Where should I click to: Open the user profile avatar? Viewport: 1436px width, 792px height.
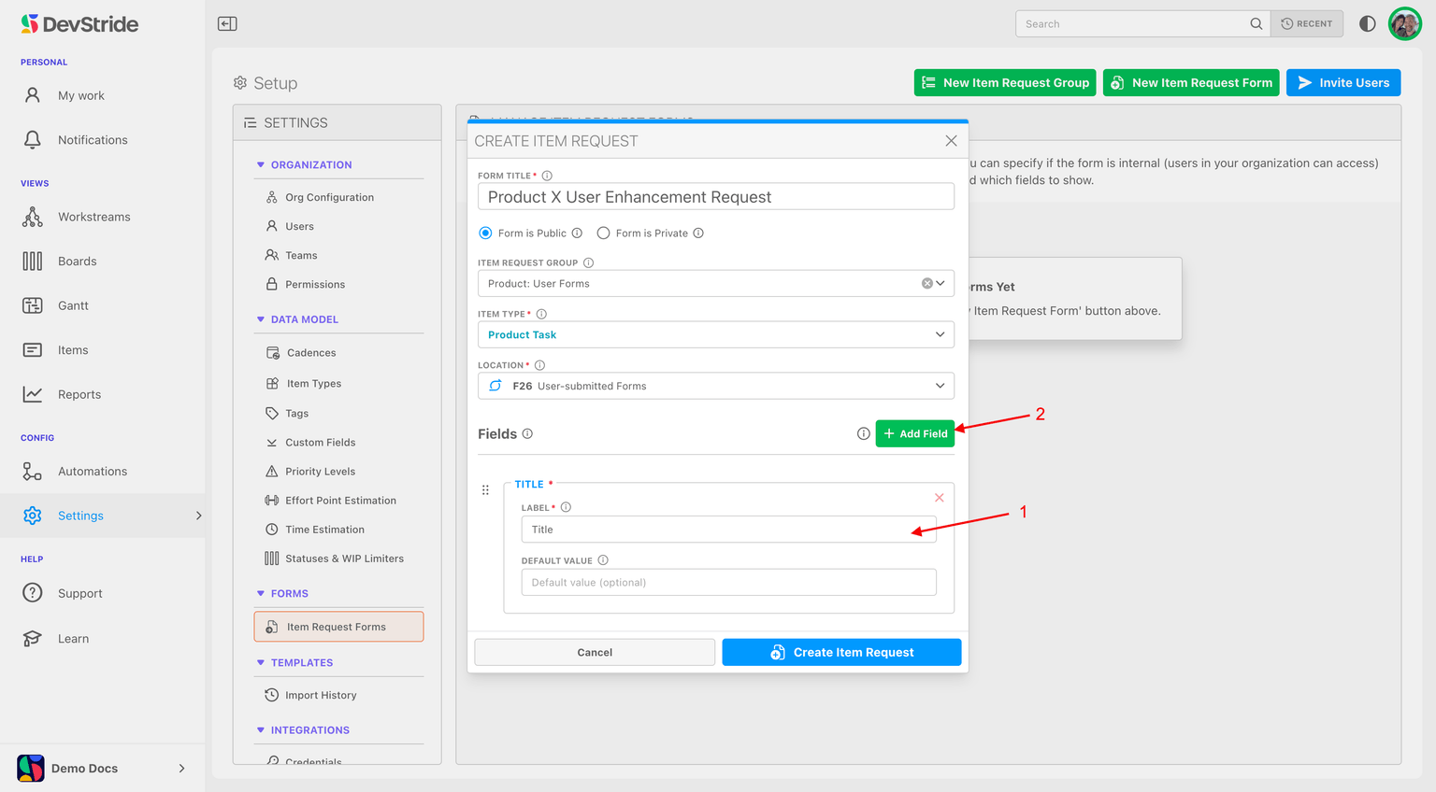(x=1404, y=23)
